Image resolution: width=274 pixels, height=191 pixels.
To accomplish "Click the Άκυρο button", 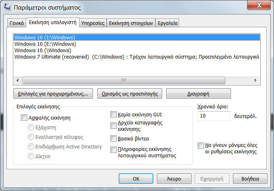I will point(174,179).
